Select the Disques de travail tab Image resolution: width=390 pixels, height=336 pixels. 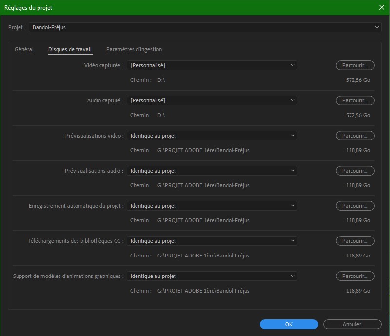[x=70, y=49]
